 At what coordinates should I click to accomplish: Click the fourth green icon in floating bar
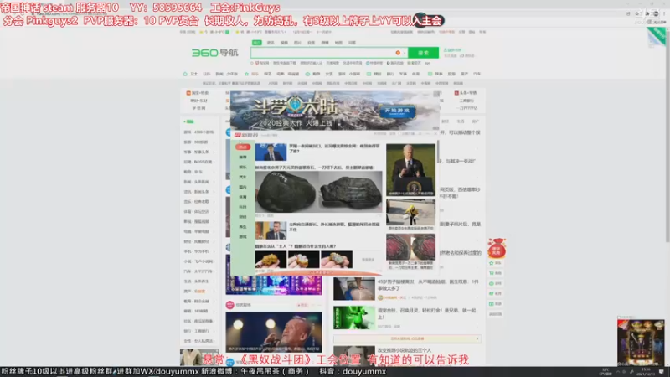click(492, 294)
